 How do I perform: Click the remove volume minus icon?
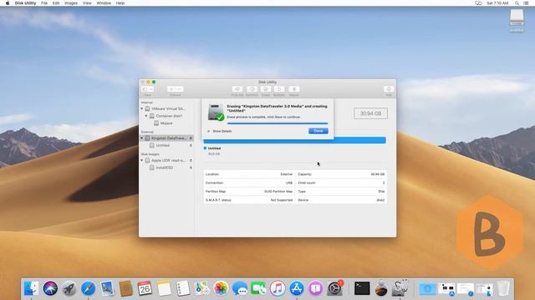[x=180, y=89]
